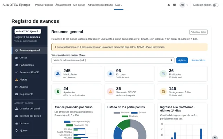Click the Ajustes gear icon
The image size is (223, 139).
16,131
